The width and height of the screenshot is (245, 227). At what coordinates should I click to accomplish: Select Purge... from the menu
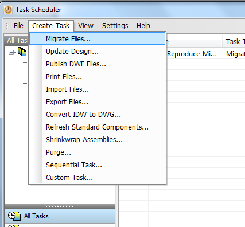[98, 152]
